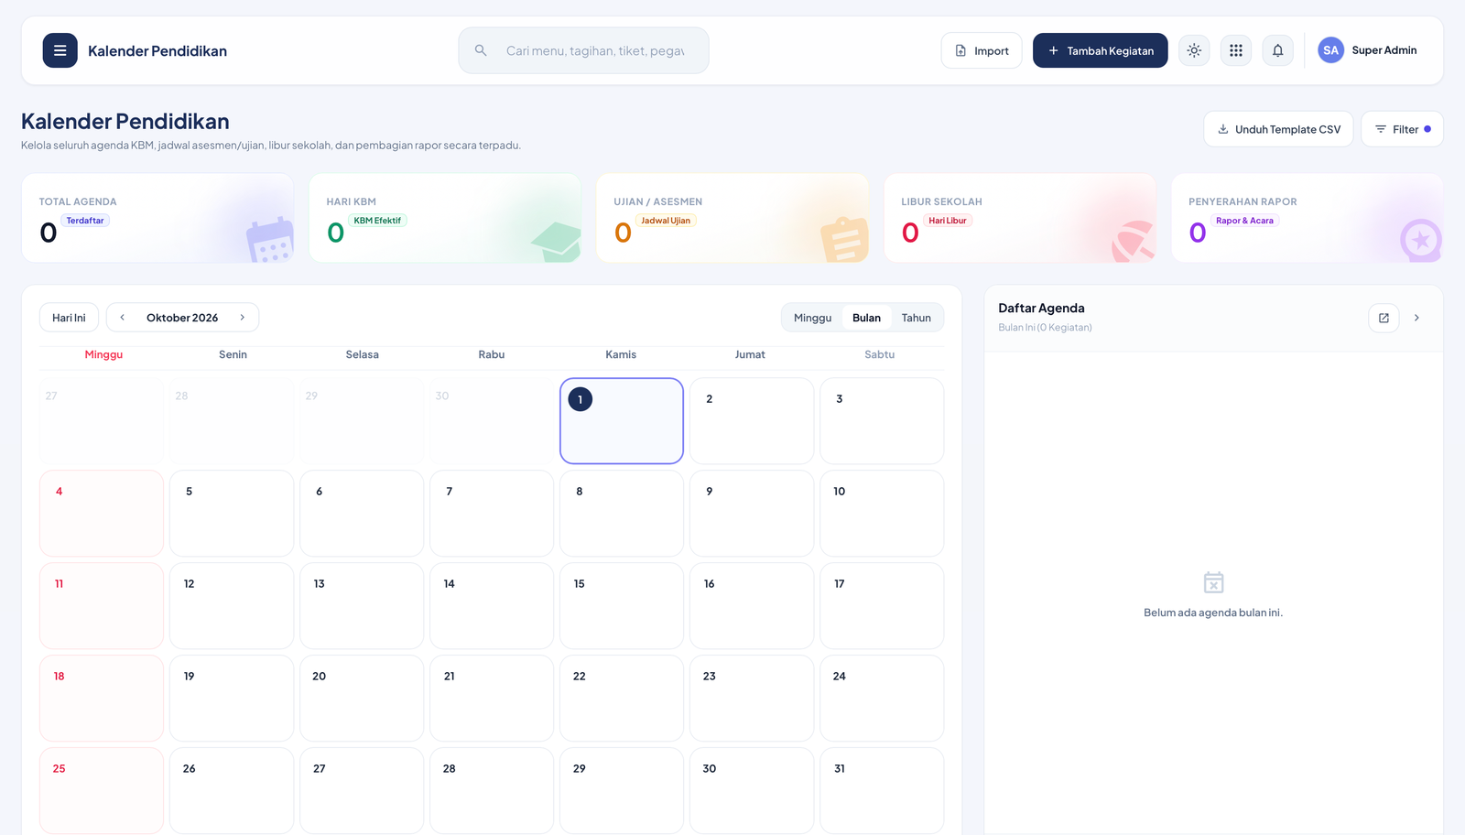1465x835 pixels.
Task: Select the Libur Sekolah card
Action: 1020,218
